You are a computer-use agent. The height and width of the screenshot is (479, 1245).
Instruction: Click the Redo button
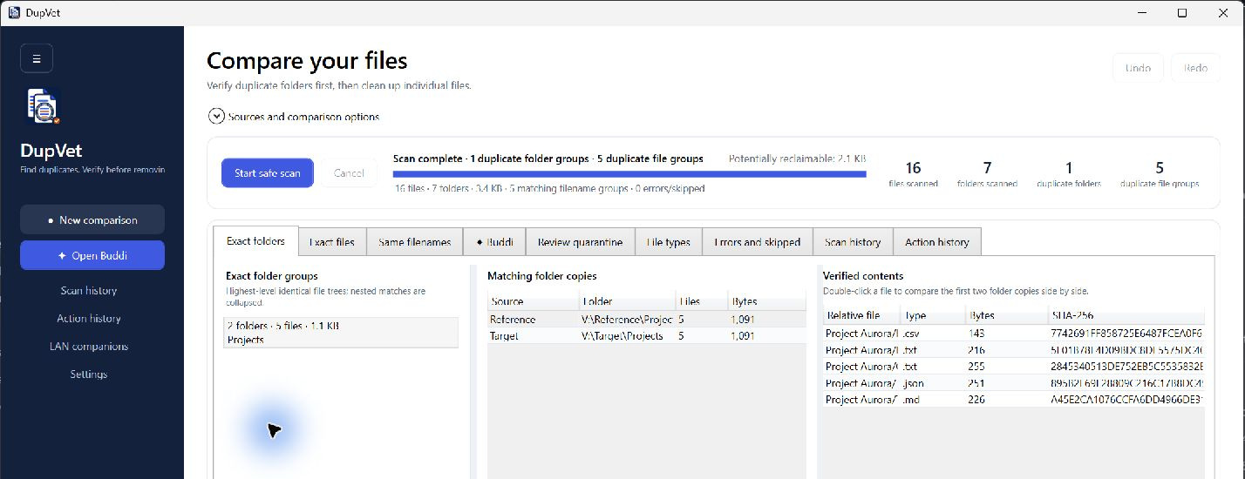(1195, 68)
